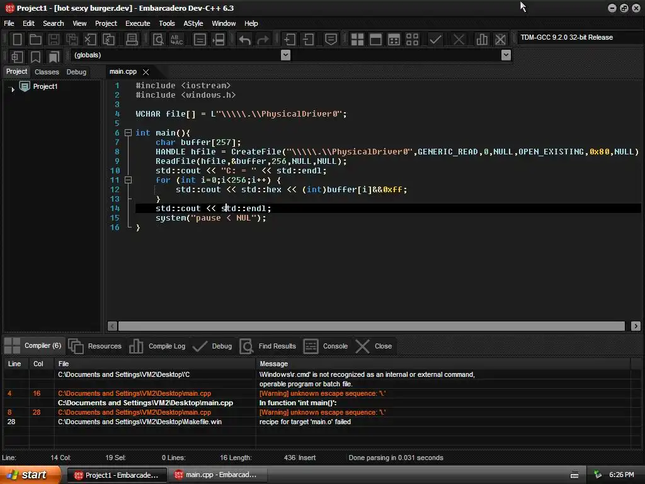Open the Find Results bottom tab
Screen dimensions: 645x484
pyautogui.click(x=268, y=346)
